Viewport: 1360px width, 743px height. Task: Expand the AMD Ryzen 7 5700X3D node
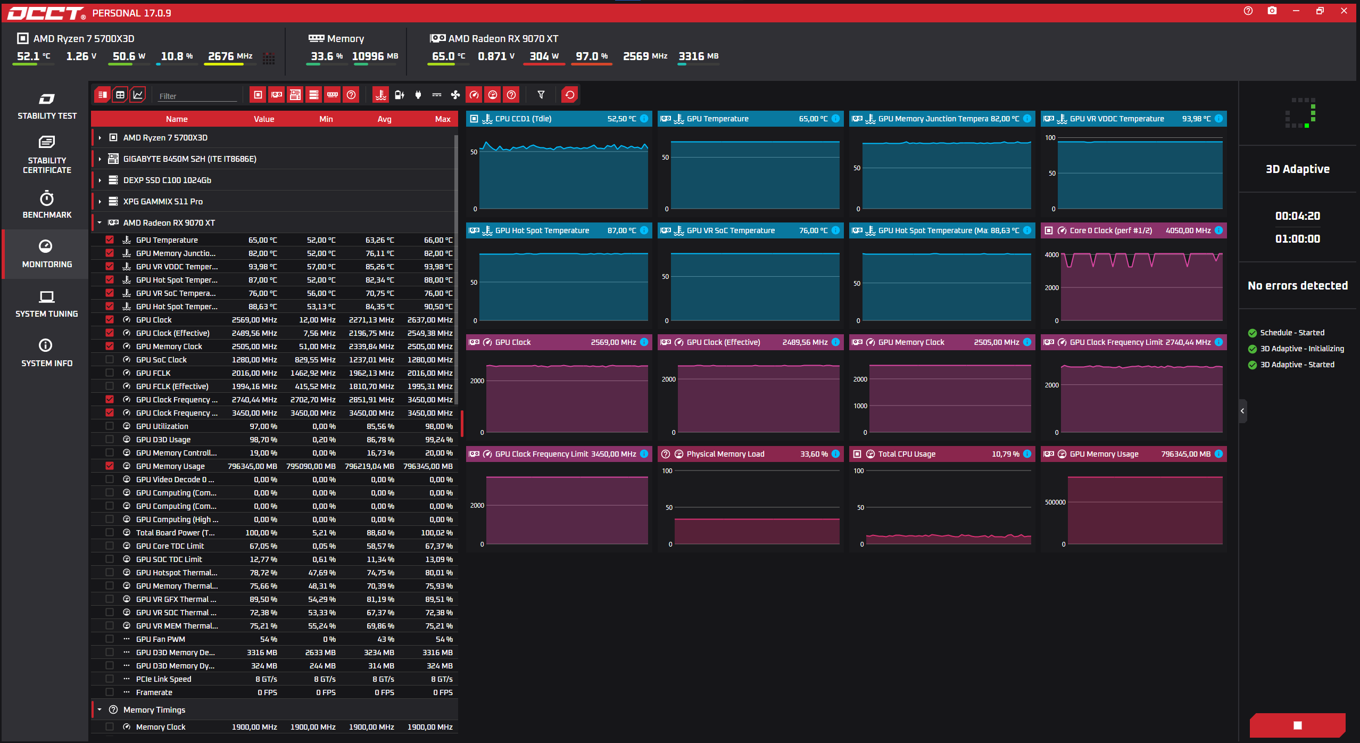[99, 138]
